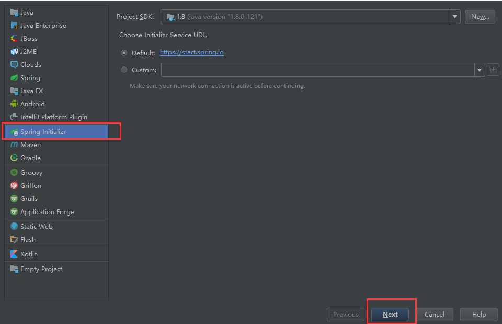
Task: Click the Static Web globe icon
Action: point(14,226)
